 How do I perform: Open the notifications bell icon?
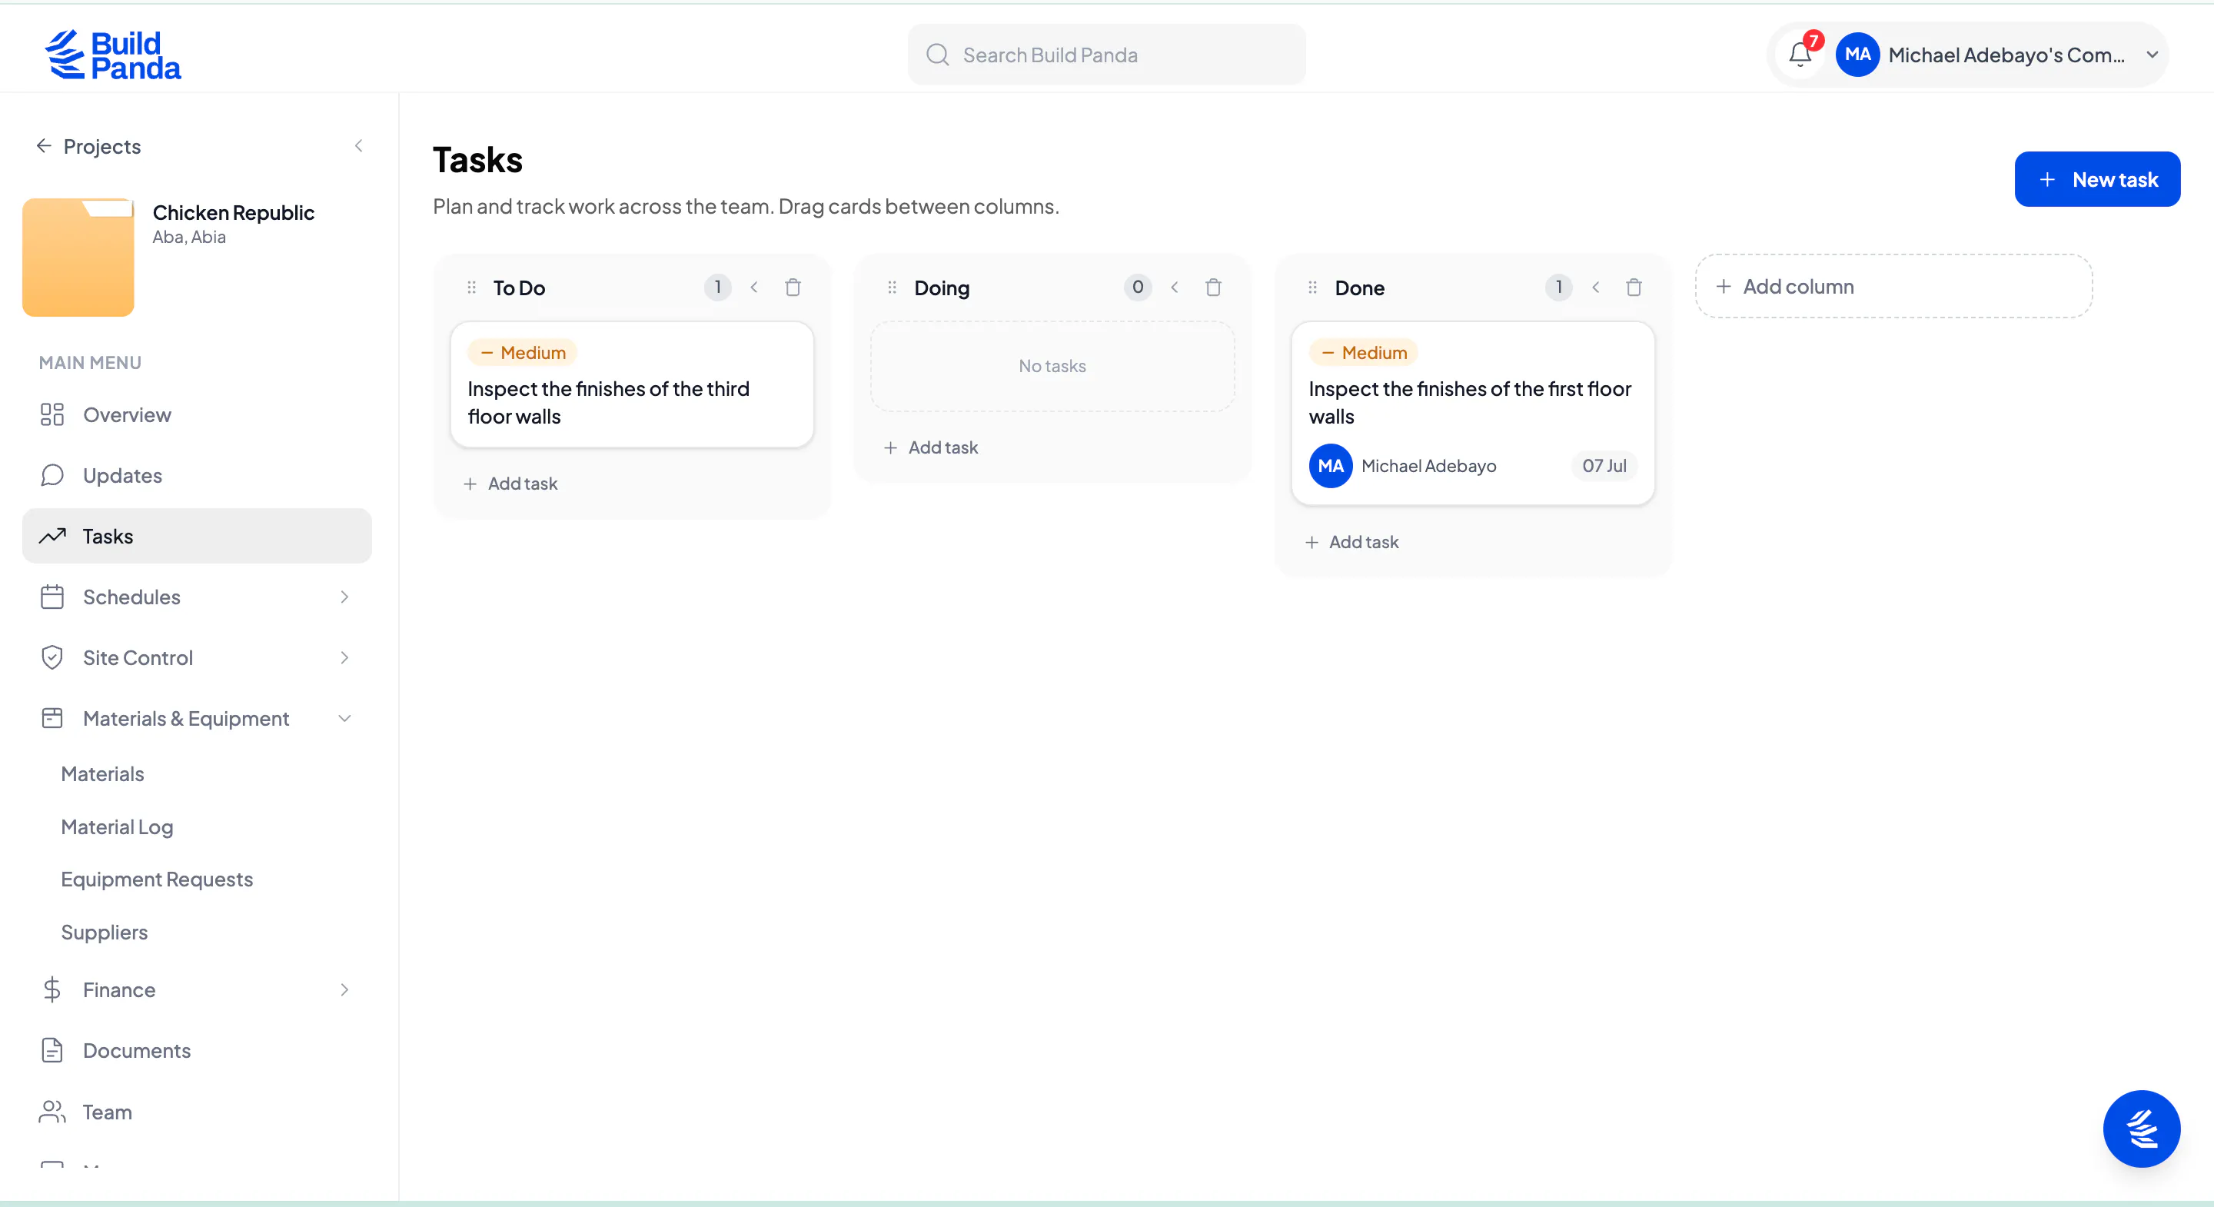pos(1800,54)
